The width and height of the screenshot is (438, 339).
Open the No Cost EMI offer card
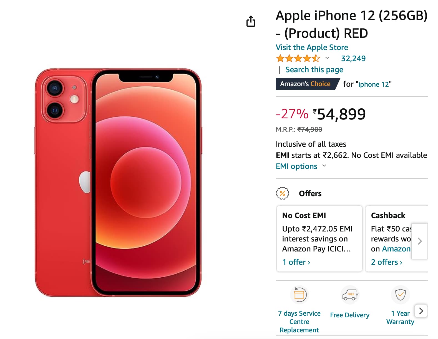tap(319, 238)
